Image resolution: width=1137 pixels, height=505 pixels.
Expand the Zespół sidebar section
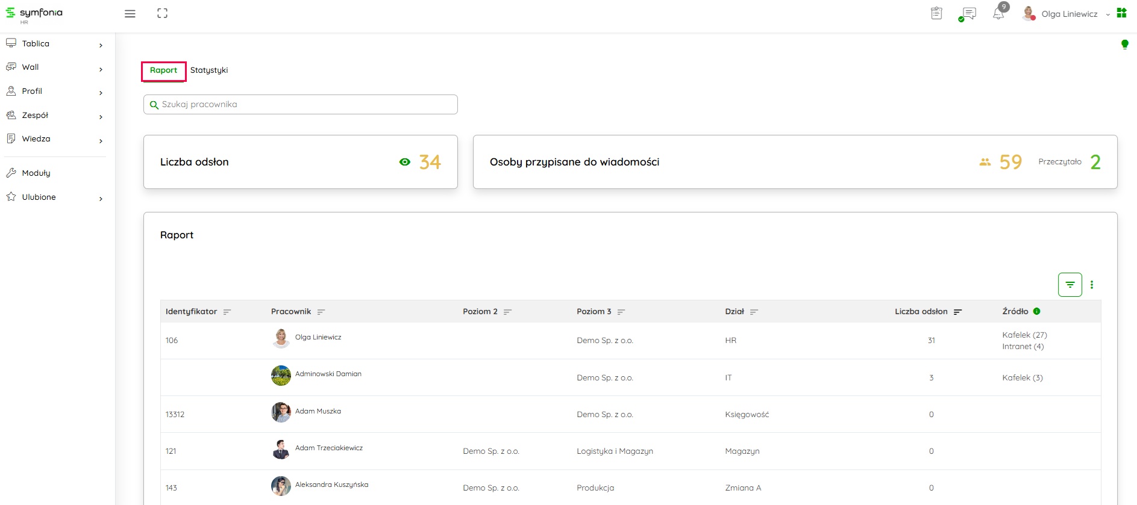tap(54, 116)
